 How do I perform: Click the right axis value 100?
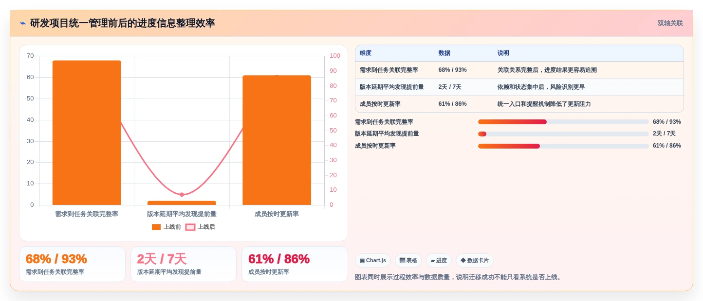click(335, 56)
